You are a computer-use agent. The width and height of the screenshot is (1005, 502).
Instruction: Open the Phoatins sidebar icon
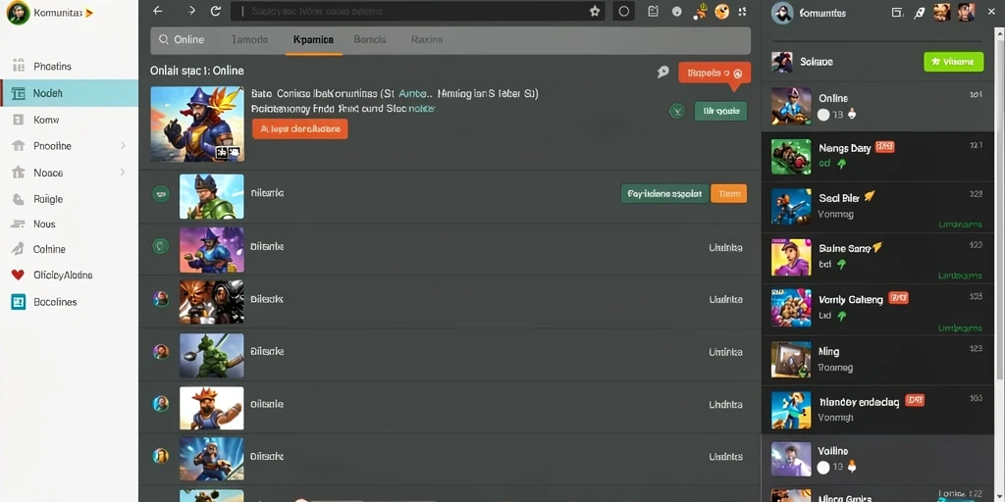(x=19, y=66)
